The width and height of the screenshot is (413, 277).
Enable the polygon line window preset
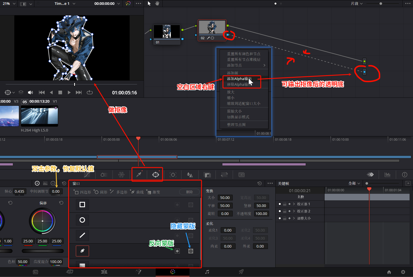(x=82, y=235)
